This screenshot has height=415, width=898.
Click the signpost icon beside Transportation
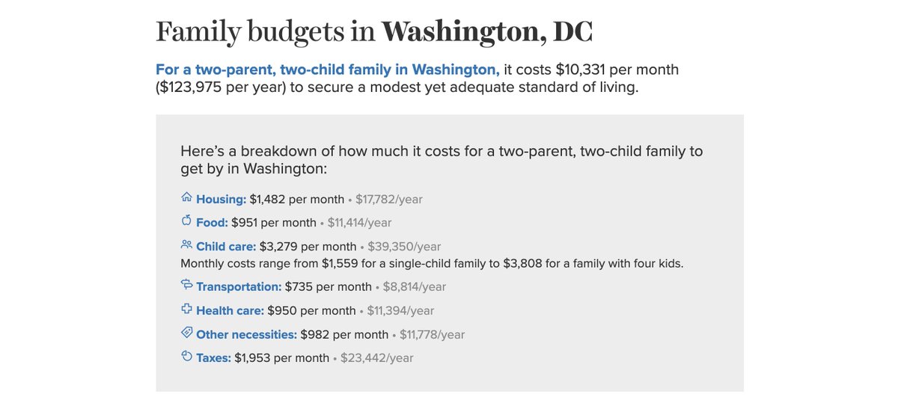[186, 285]
